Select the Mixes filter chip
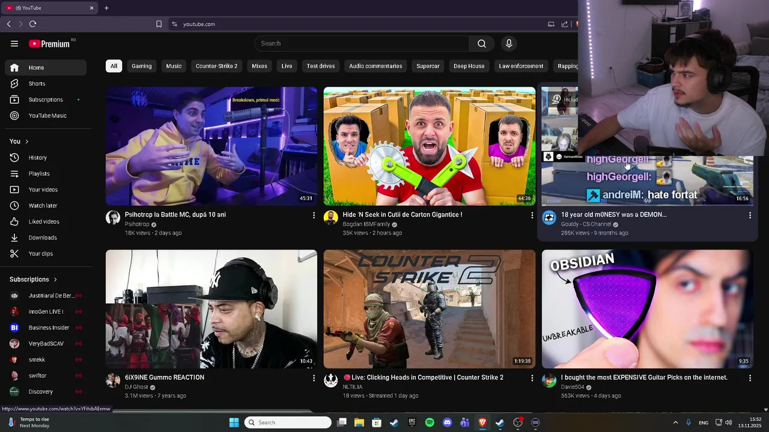Viewport: 769px width, 432px height. pos(260,66)
